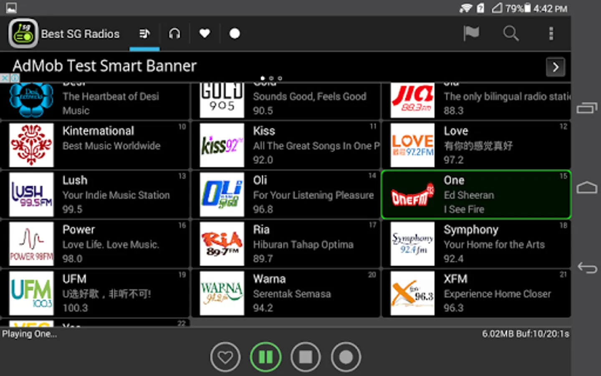The image size is (601, 376).
Task: Tap the OneFM logo
Action: click(x=412, y=194)
